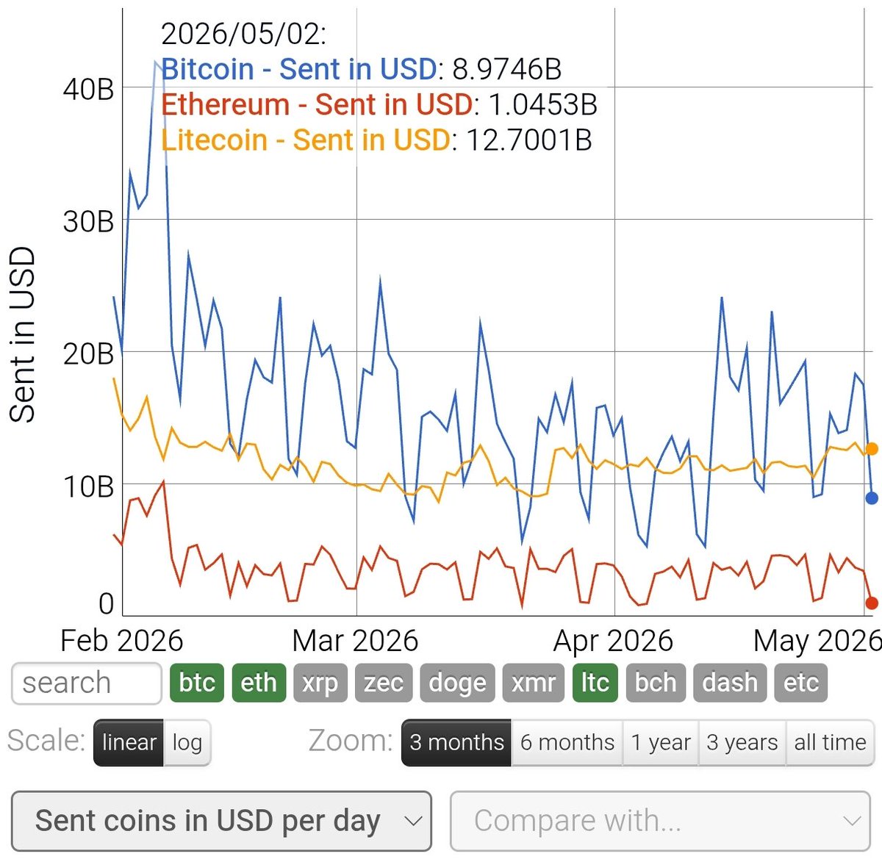Viewport: 882px width, 862px height.
Task: Set zoom to 3 months
Action: (456, 742)
